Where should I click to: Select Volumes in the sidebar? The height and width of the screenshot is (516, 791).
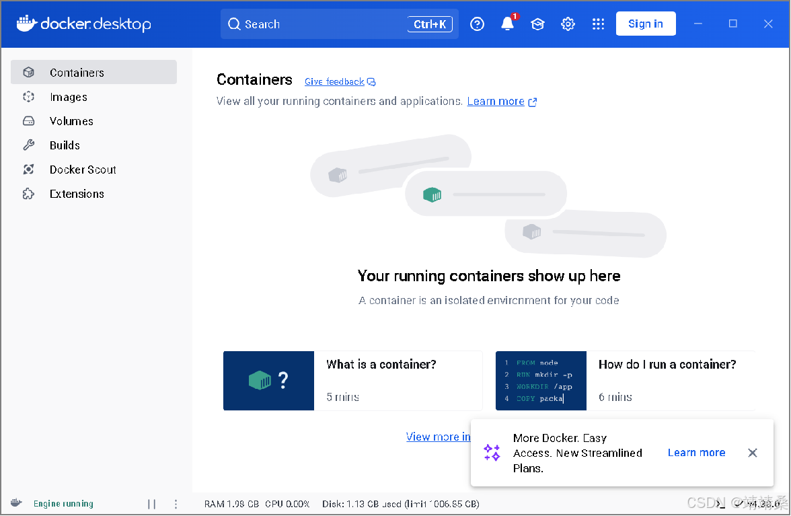tap(94, 121)
